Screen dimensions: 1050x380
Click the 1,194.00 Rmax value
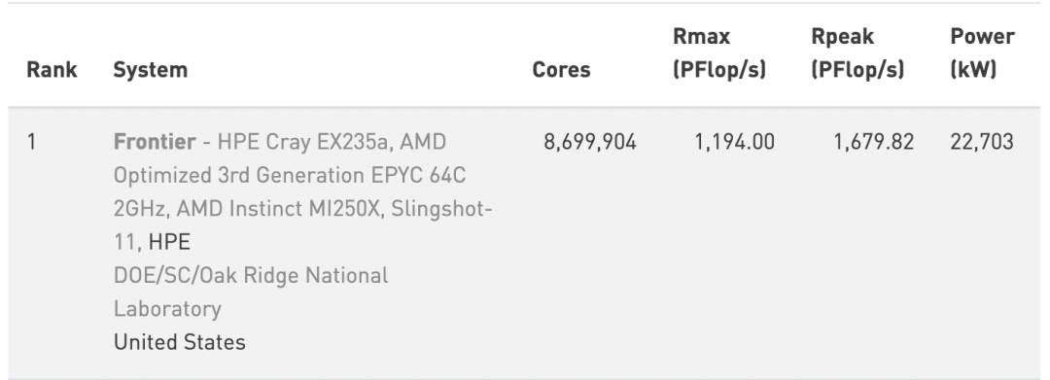[734, 142]
